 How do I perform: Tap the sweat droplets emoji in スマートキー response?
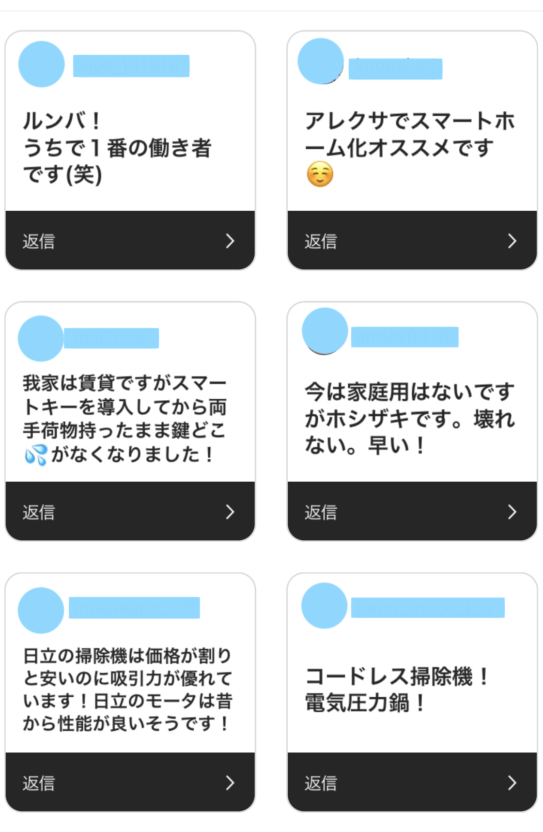[x=35, y=455]
